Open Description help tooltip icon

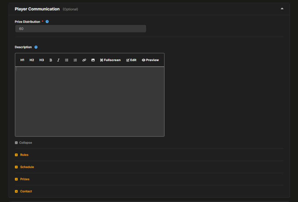tap(36, 47)
